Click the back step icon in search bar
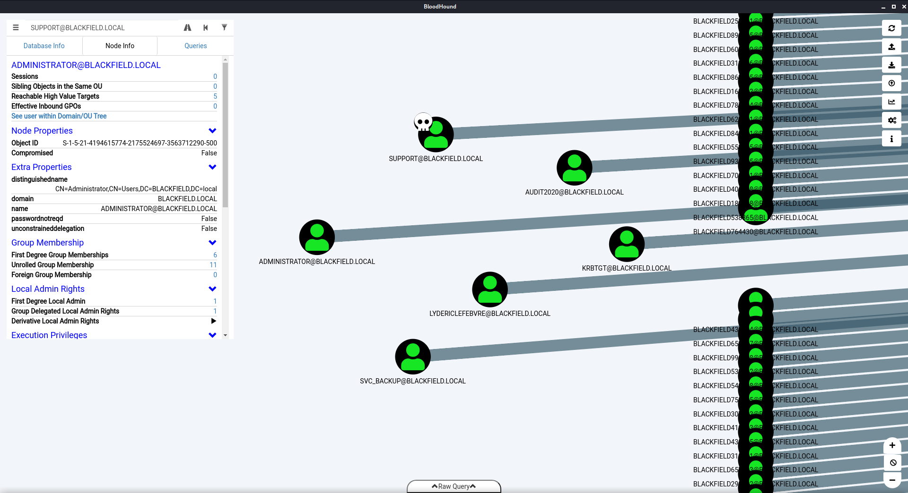Screen dimensions: 908x493 click(206, 28)
